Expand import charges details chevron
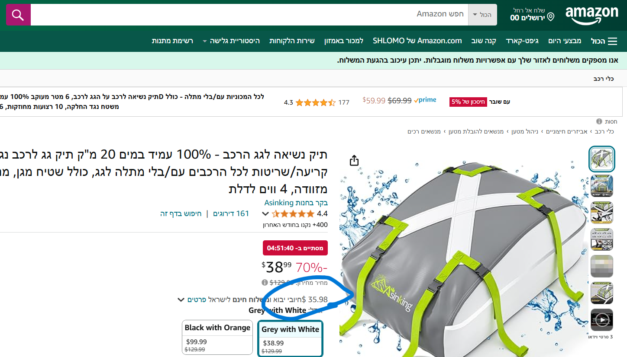 [181, 300]
